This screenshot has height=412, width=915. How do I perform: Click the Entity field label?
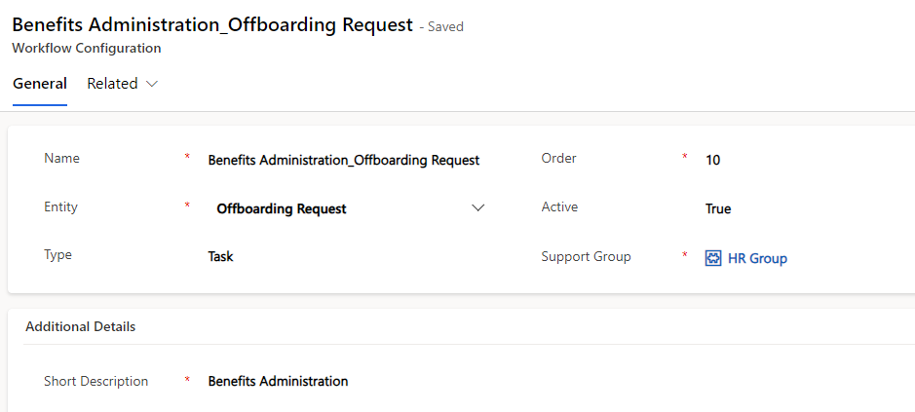click(x=61, y=207)
